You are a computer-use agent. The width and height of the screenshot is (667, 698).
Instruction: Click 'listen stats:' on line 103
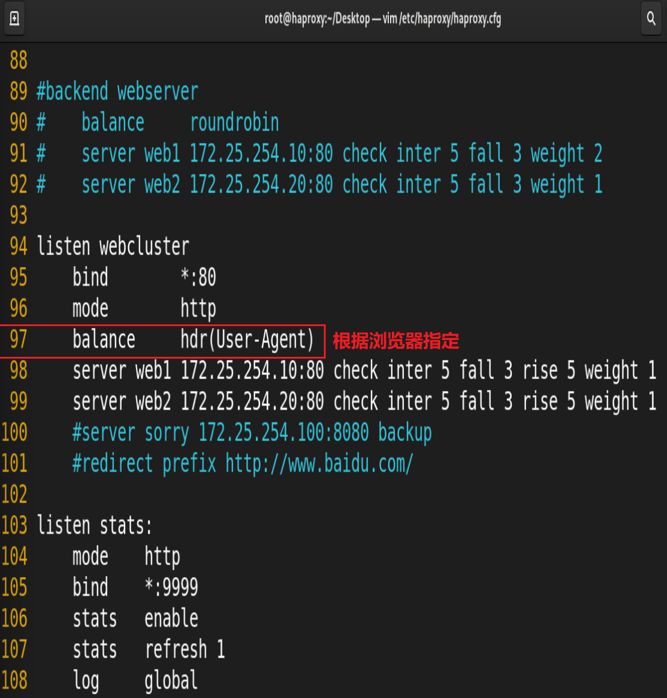(95, 525)
